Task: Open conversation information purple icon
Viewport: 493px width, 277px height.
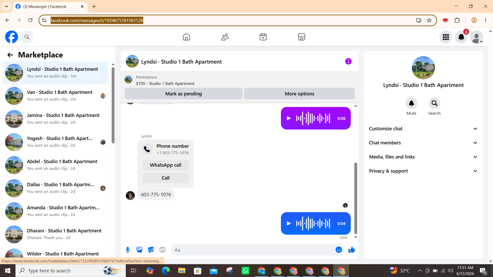Action: pyautogui.click(x=348, y=61)
